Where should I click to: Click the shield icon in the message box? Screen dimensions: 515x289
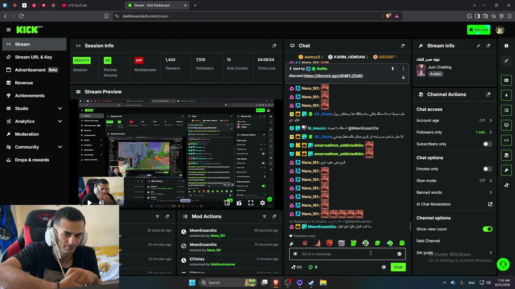point(295,254)
